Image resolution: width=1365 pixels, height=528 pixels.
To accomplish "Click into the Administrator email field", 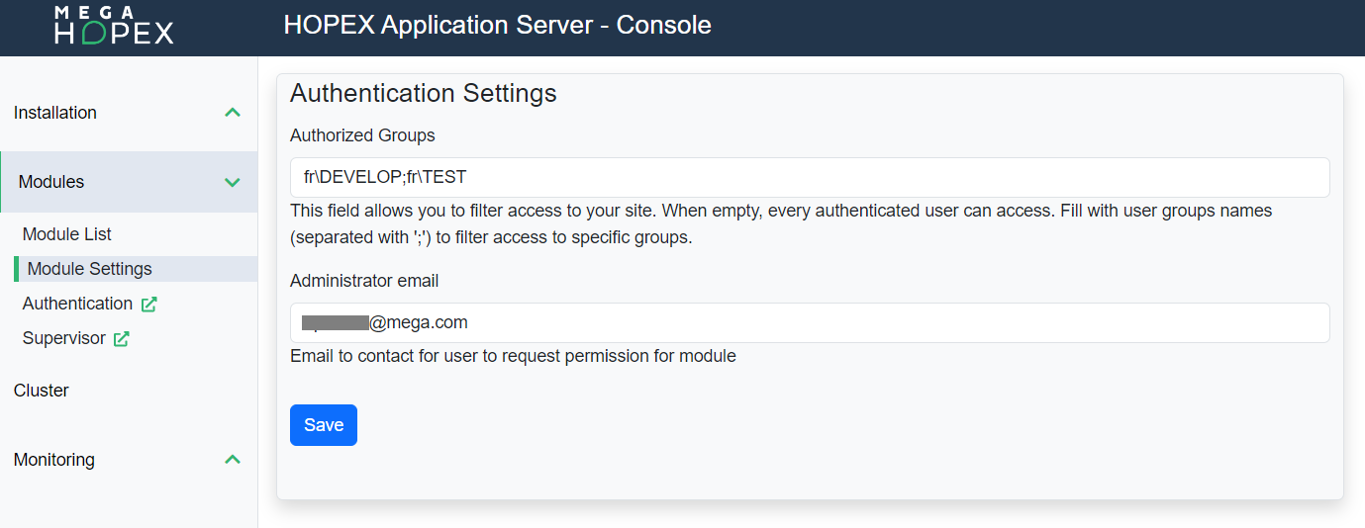I will pos(809,323).
